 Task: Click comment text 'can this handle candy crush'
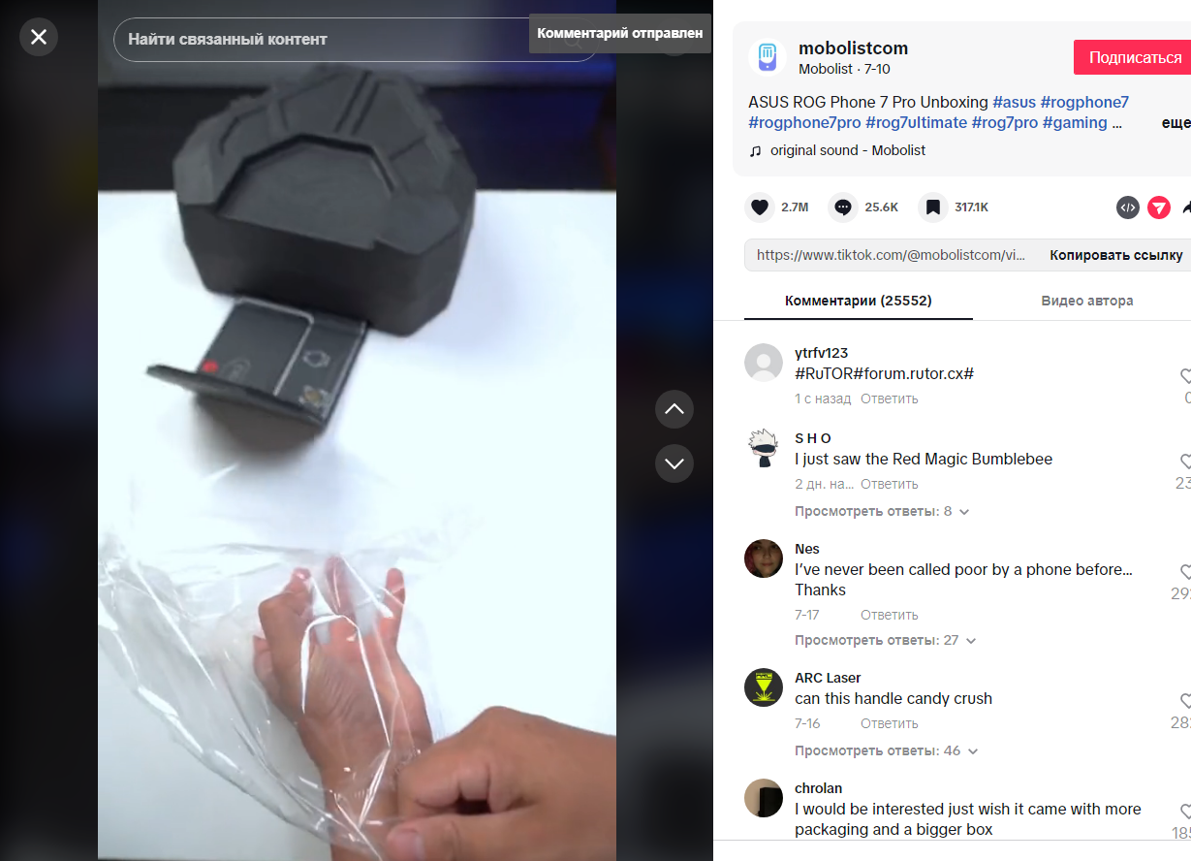coord(893,698)
